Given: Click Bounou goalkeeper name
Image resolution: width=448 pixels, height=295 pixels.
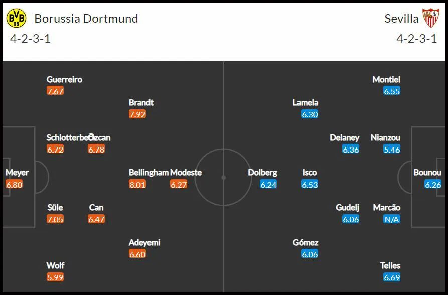Looking at the screenshot, I should click(427, 173).
